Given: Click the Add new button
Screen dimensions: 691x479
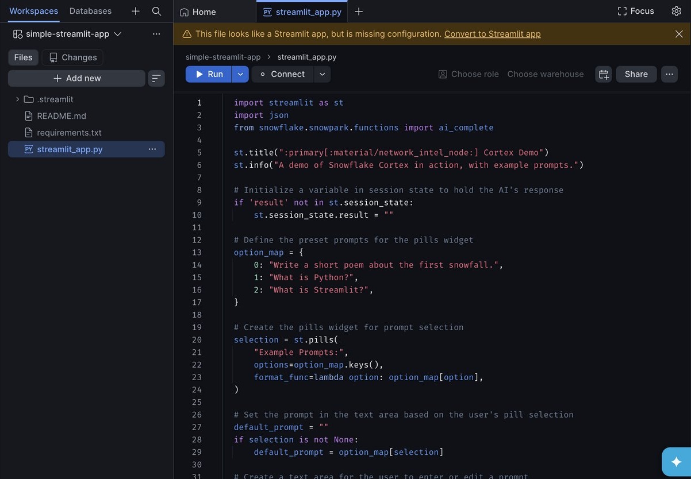Looking at the screenshot, I should (76, 78).
